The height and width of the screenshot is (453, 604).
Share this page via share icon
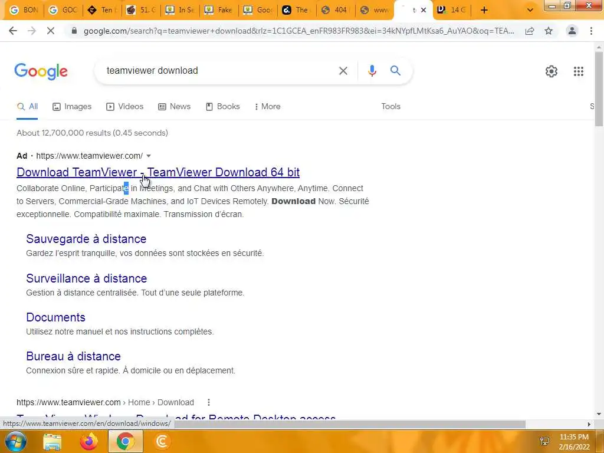[x=530, y=31]
